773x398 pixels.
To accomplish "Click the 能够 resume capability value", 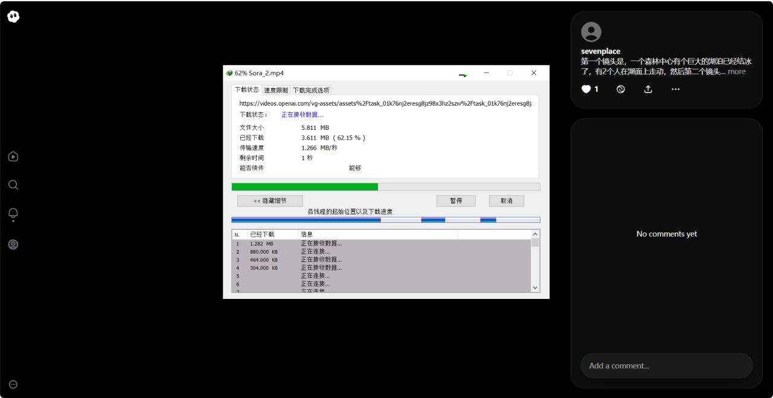I will (355, 168).
